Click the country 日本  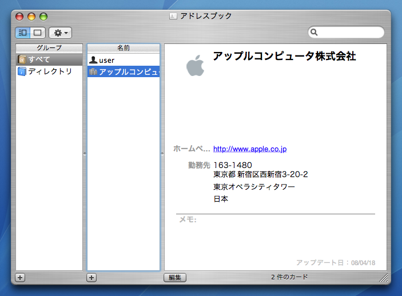tap(221, 199)
